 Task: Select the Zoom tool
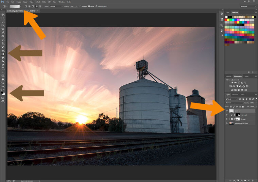pyautogui.click(x=3, y=83)
